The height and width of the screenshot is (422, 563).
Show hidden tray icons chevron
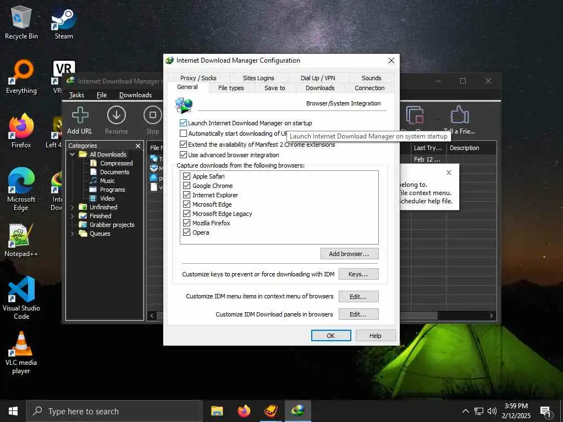tap(465, 411)
